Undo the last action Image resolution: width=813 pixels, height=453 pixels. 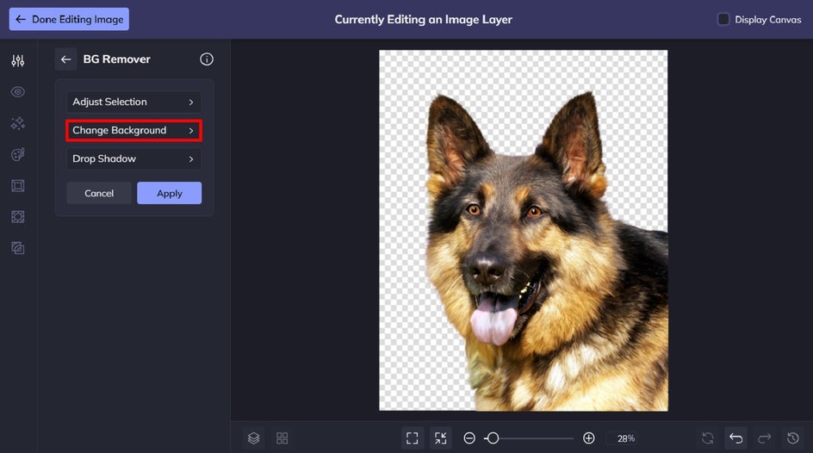(735, 438)
